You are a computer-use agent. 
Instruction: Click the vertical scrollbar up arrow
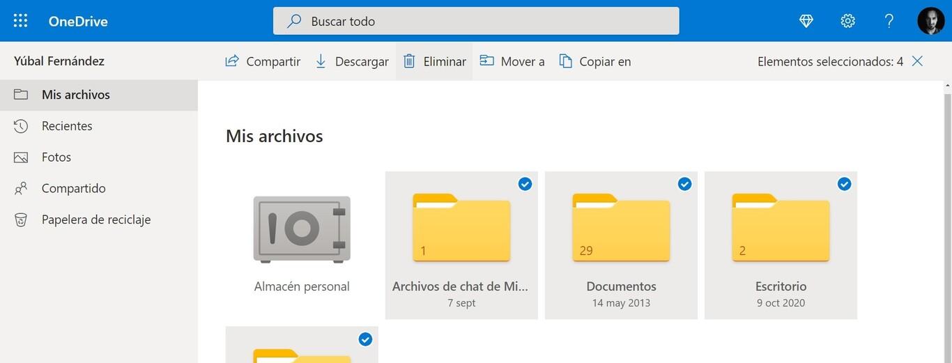point(946,85)
